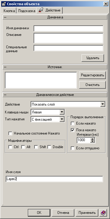Collapse the Динамическое действие section

click(x=5, y=95)
